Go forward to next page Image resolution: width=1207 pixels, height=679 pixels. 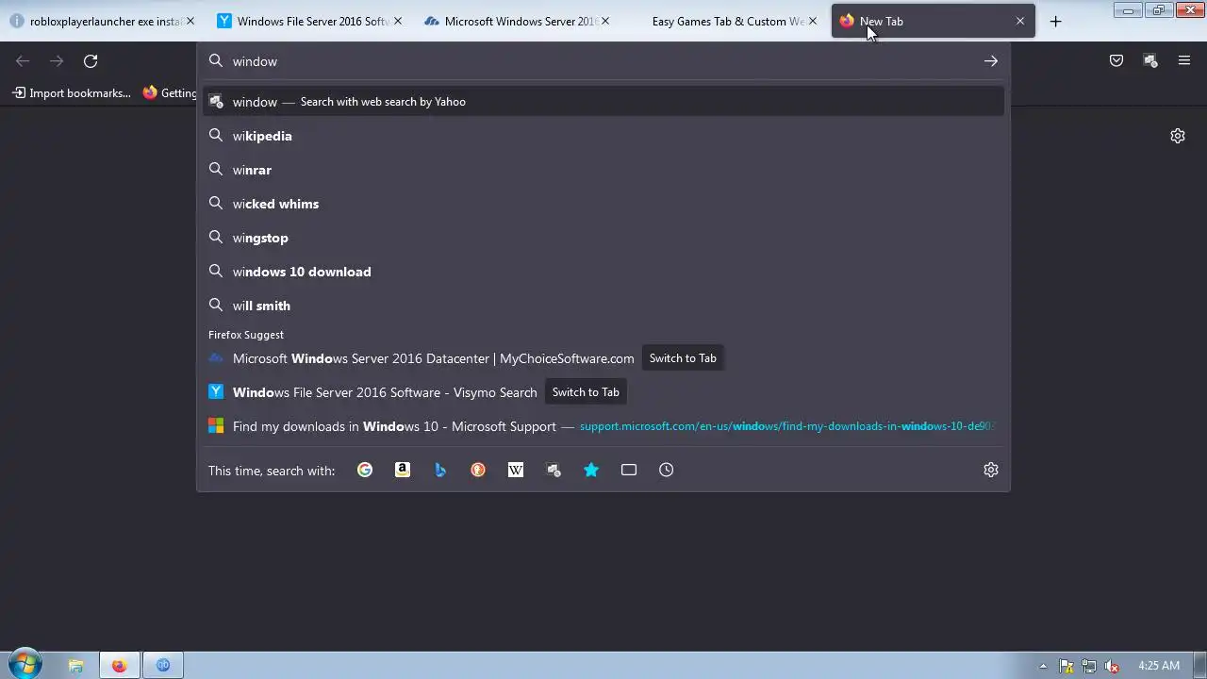pos(57,61)
